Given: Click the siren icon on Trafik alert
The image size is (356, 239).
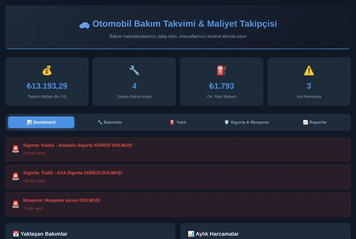Looking at the screenshot, I should 15,176.
